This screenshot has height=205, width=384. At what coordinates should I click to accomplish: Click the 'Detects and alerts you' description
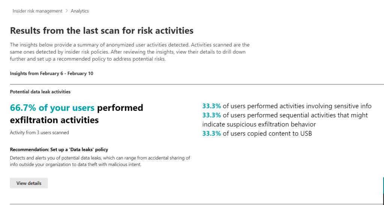point(100,161)
